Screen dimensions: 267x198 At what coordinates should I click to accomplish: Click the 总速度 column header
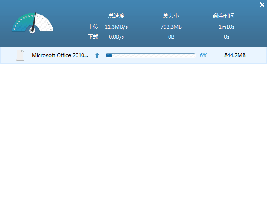[x=116, y=16]
